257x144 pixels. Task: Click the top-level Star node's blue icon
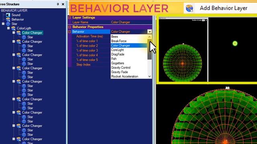coord(8,24)
